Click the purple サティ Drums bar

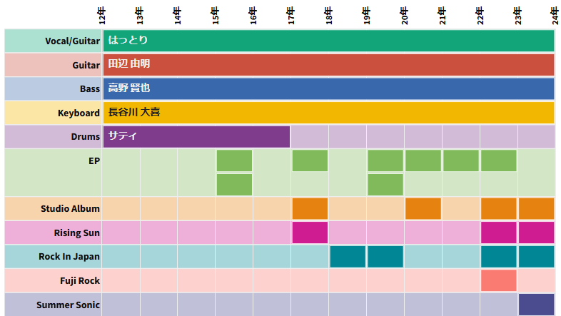pyautogui.click(x=196, y=136)
